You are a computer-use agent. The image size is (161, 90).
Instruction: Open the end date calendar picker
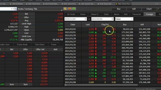[x=112, y=19]
